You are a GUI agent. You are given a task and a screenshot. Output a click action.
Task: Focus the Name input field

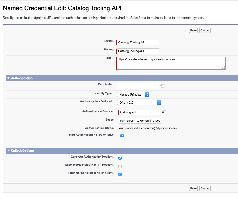138,51
